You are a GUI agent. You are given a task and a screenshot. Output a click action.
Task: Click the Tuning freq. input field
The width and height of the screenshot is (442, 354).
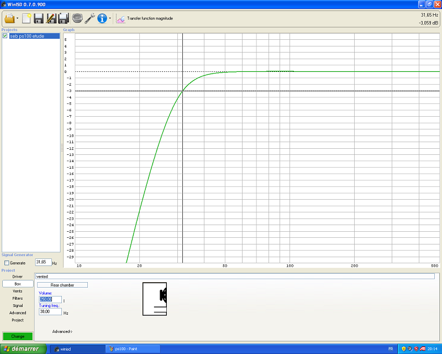click(50, 311)
